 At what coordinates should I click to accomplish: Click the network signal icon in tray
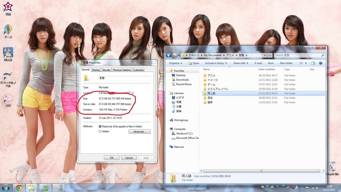coord(313,187)
